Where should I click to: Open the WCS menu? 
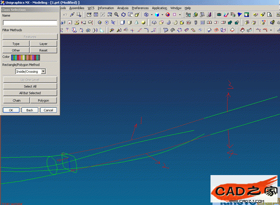(x=91, y=8)
